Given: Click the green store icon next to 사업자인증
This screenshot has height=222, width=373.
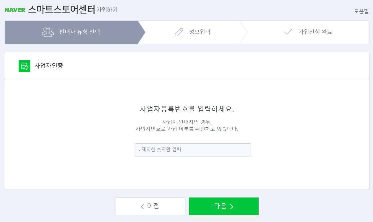Looking at the screenshot, I should [x=24, y=66].
